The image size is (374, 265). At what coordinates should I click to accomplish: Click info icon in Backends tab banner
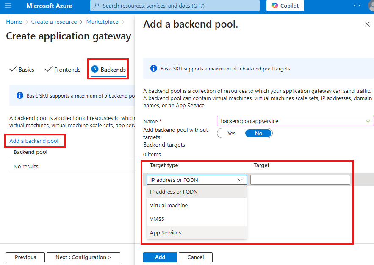[20, 95]
